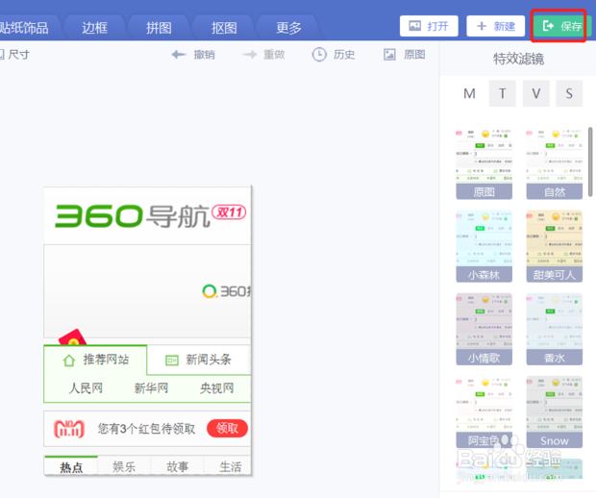Apply the 原图 filter thumbnail

point(484,163)
